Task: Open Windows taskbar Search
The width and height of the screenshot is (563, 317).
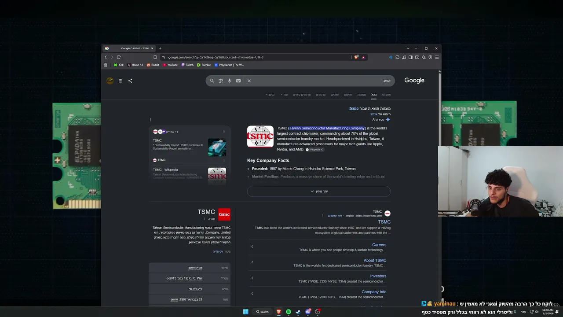Action: click(263, 312)
